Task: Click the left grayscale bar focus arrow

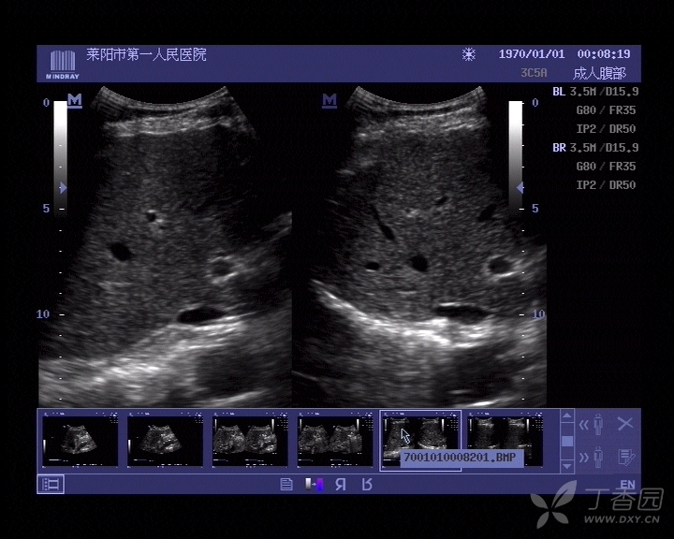Action: pos(64,188)
